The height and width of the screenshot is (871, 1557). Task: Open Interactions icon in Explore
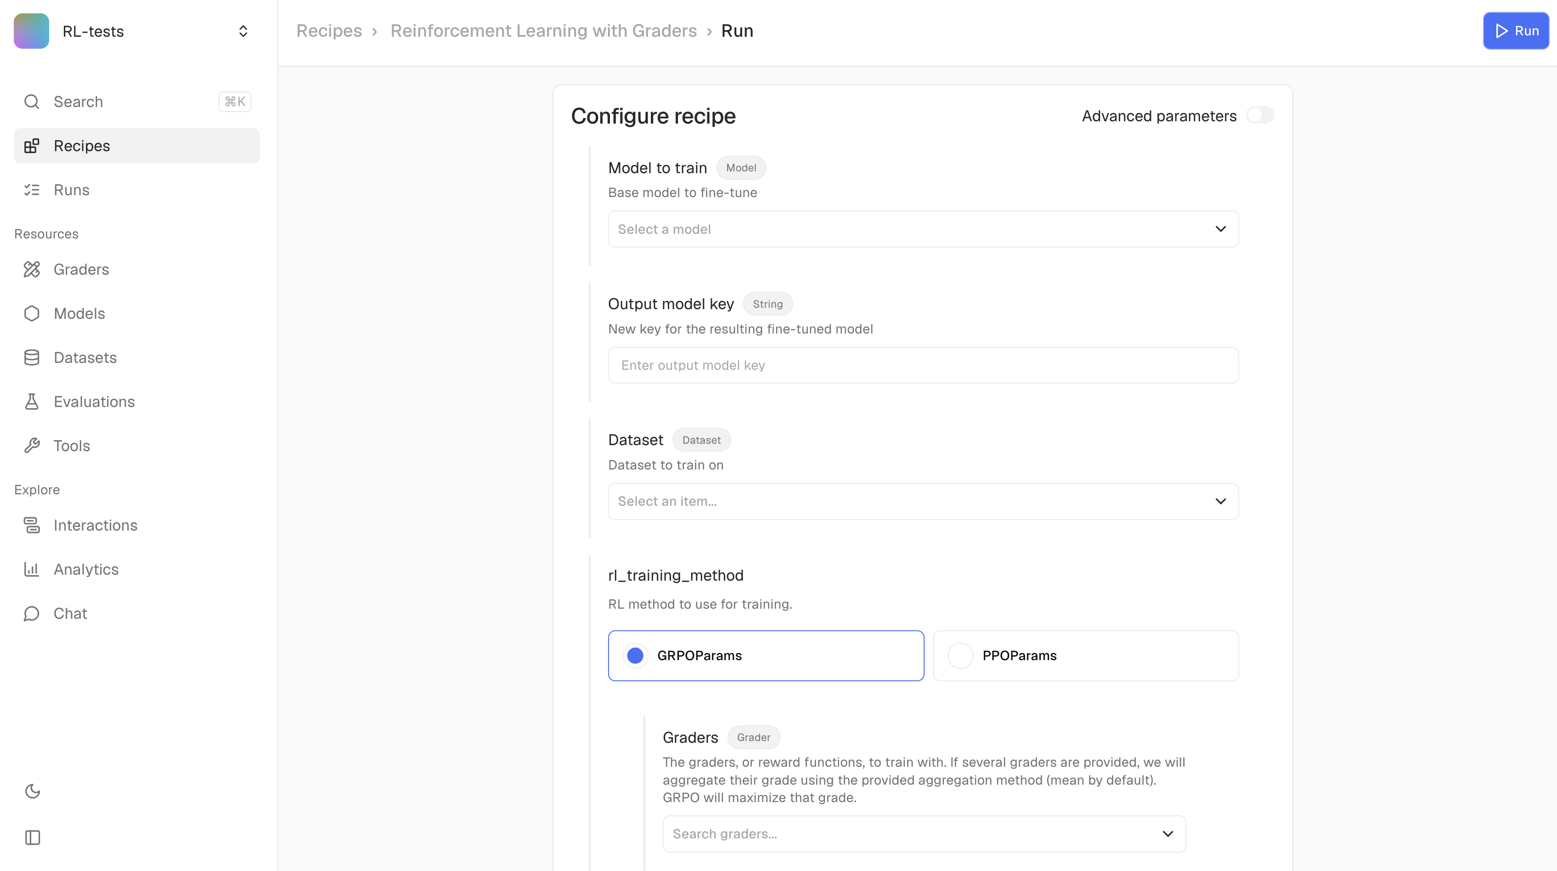click(x=31, y=525)
